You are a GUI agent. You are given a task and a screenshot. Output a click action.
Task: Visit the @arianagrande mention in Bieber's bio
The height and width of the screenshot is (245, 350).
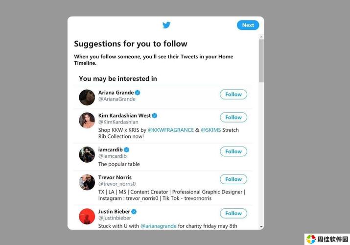[158, 226]
